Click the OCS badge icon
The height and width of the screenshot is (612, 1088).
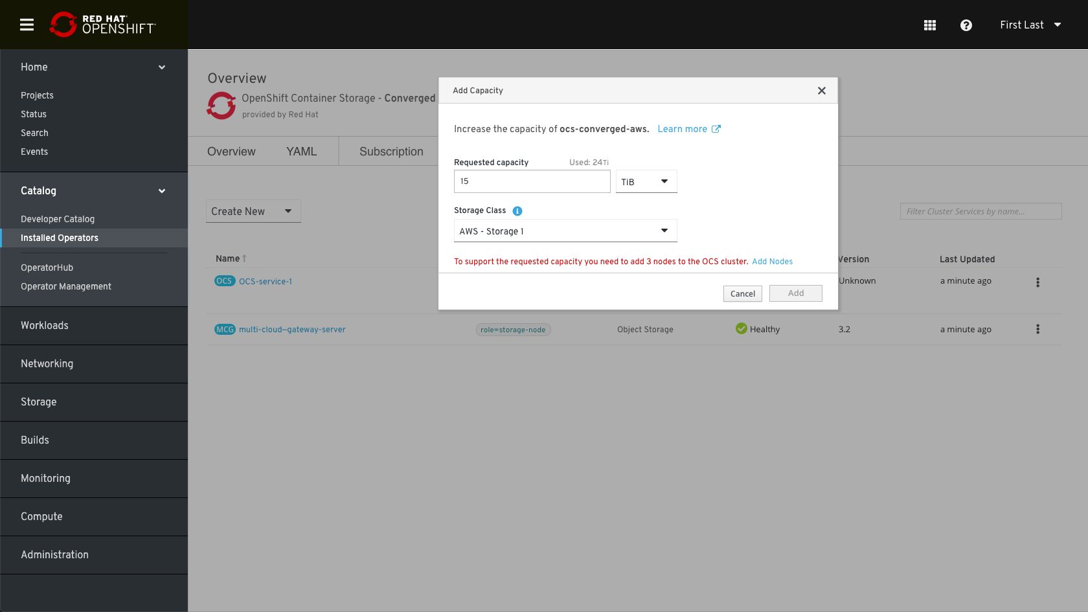click(x=225, y=281)
